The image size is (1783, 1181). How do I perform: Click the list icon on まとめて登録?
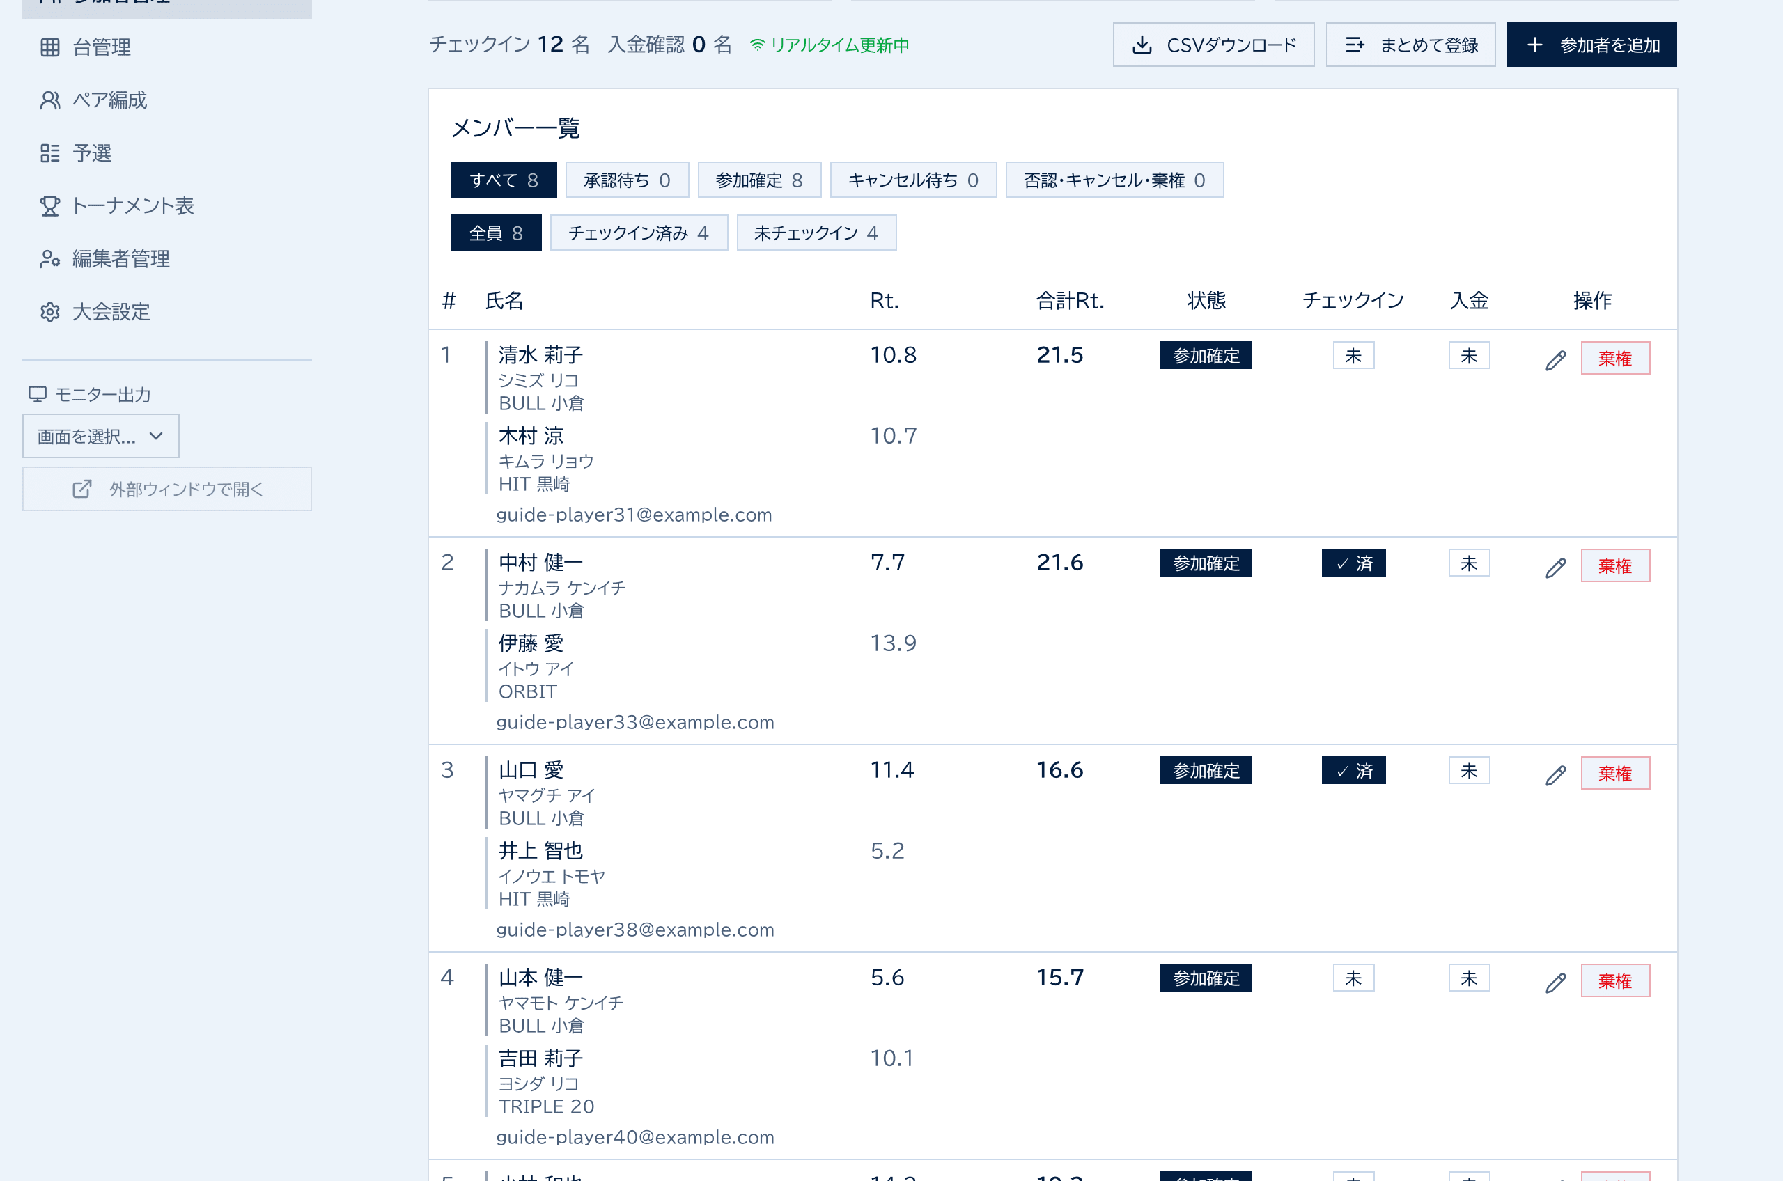pos(1355,45)
